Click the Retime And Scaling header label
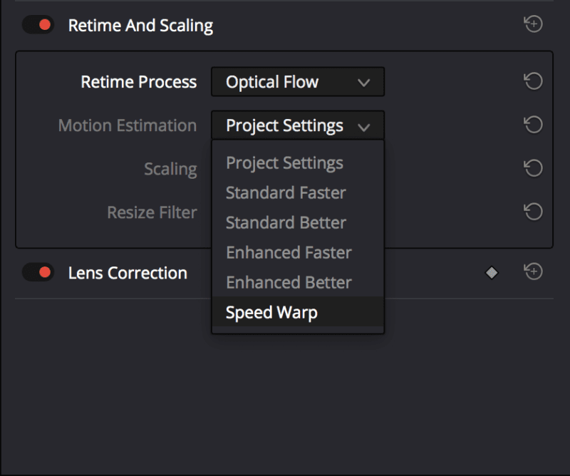This screenshot has height=476, width=570. click(140, 25)
